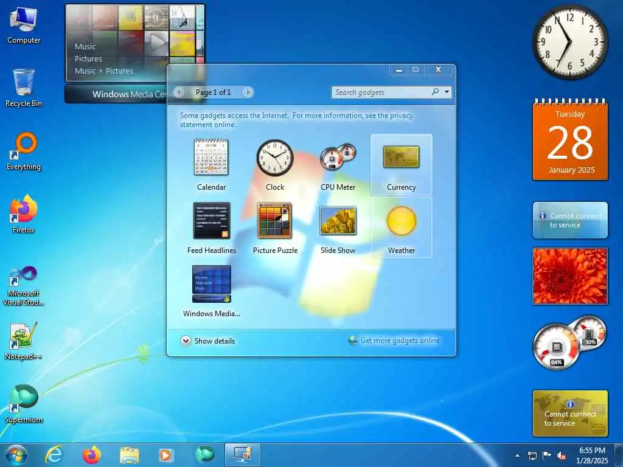
Task: Open the Computer desktop icon
Action: coord(24,25)
